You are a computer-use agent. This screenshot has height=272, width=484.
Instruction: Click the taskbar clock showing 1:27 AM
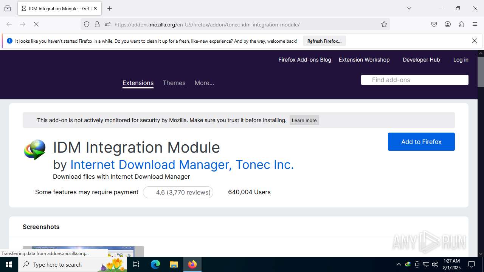coord(451,264)
